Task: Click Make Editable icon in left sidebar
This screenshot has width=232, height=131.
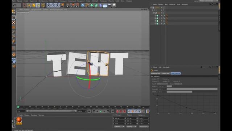Action: pos(13,12)
